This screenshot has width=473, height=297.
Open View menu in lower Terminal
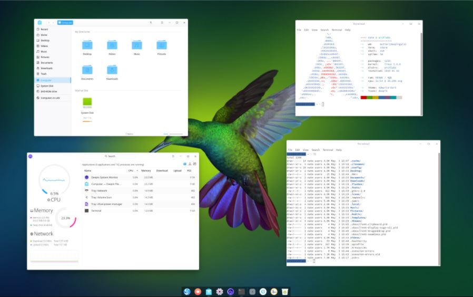click(306, 150)
